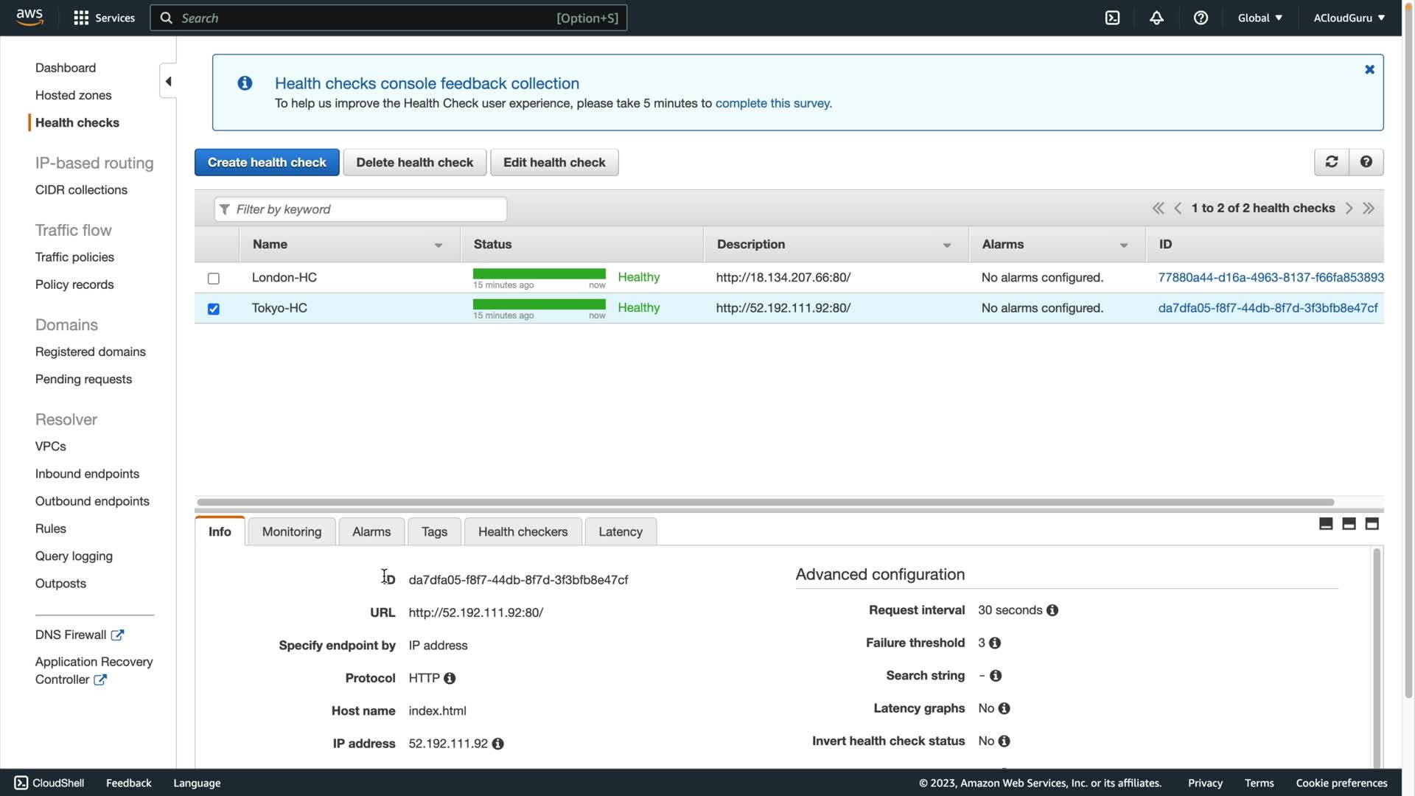Uncheck the Tokyo-HC checkbox
The width and height of the screenshot is (1415, 796).
click(x=214, y=309)
